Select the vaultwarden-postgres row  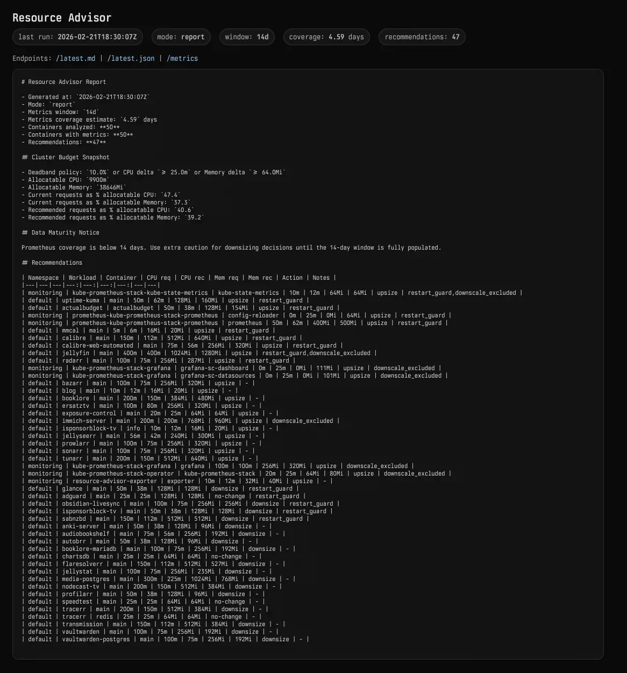pos(165,639)
